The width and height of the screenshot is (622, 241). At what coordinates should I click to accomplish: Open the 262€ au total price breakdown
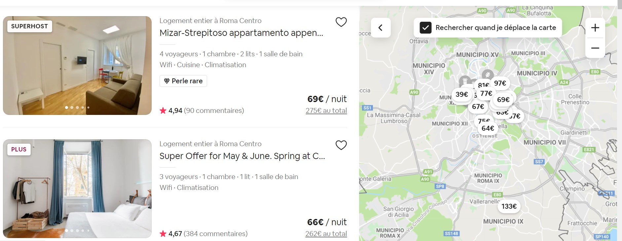coord(326,234)
